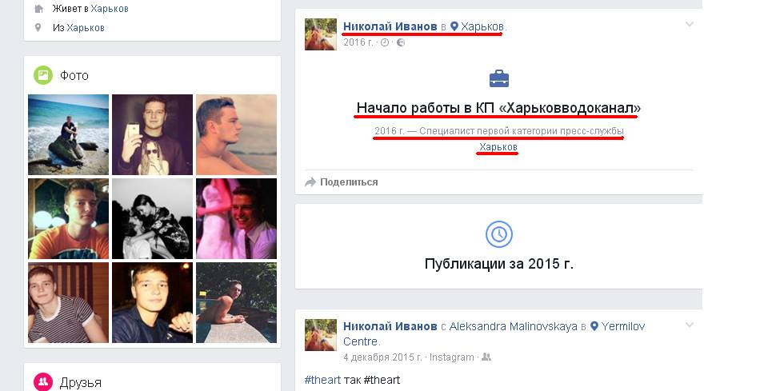768x391 pixels.
Task: Click the Поделиться share button
Action: pos(342,182)
